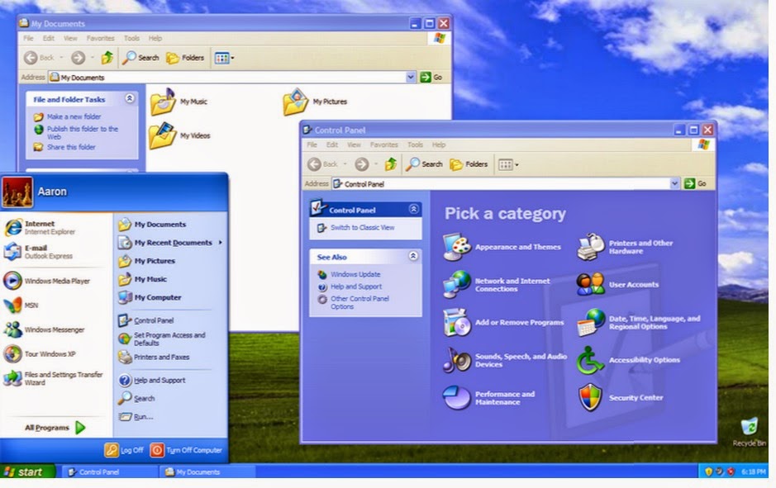This screenshot has height=488, width=776.
Task: Open Performance and Maintenance icon
Action: 457,397
